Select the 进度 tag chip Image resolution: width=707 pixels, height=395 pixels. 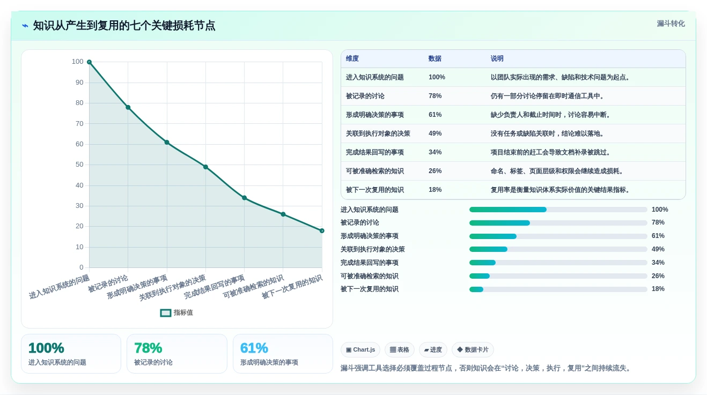click(433, 350)
